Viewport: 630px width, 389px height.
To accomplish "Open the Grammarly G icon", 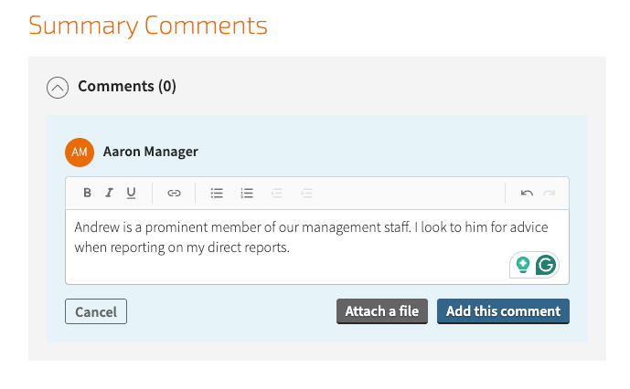I will coord(546,265).
